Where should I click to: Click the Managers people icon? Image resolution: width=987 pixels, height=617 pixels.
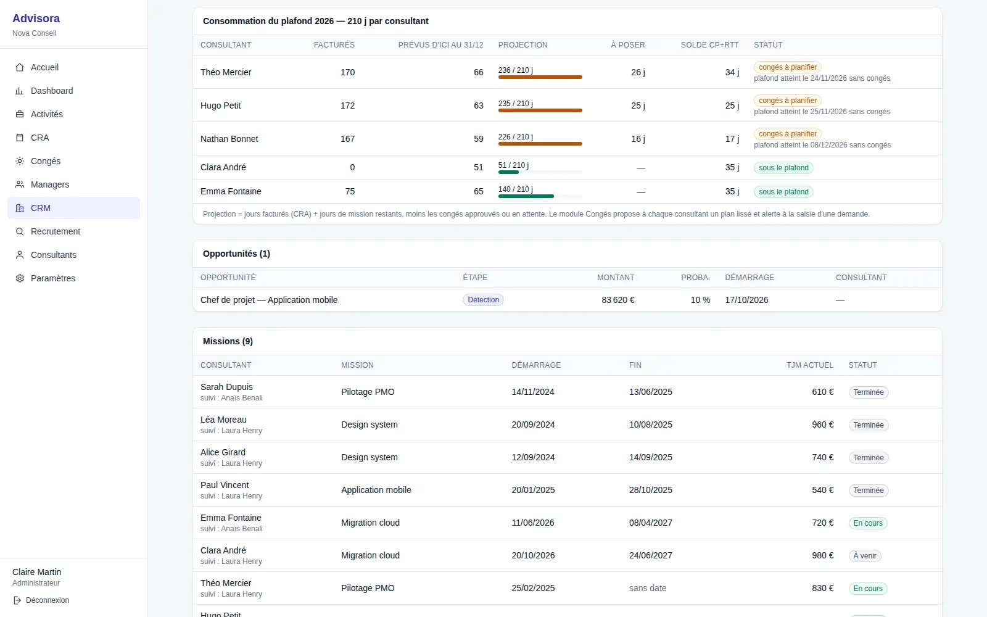[20, 184]
